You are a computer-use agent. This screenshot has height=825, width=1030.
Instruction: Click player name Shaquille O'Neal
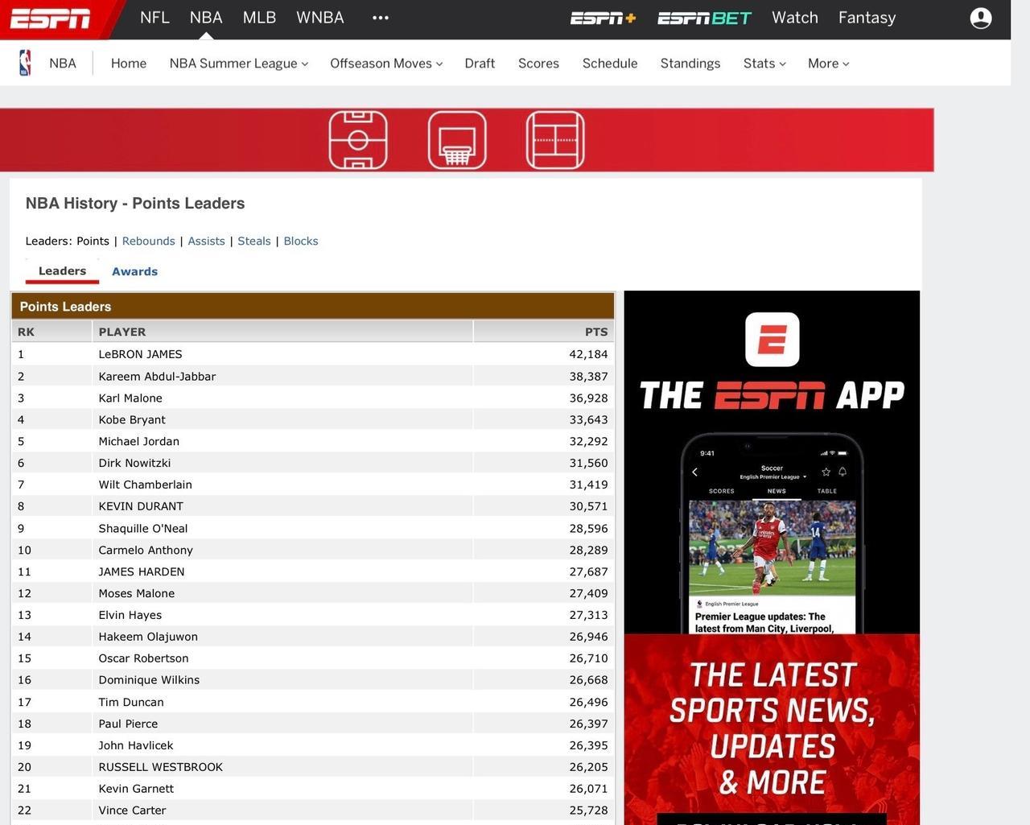pyautogui.click(x=143, y=528)
